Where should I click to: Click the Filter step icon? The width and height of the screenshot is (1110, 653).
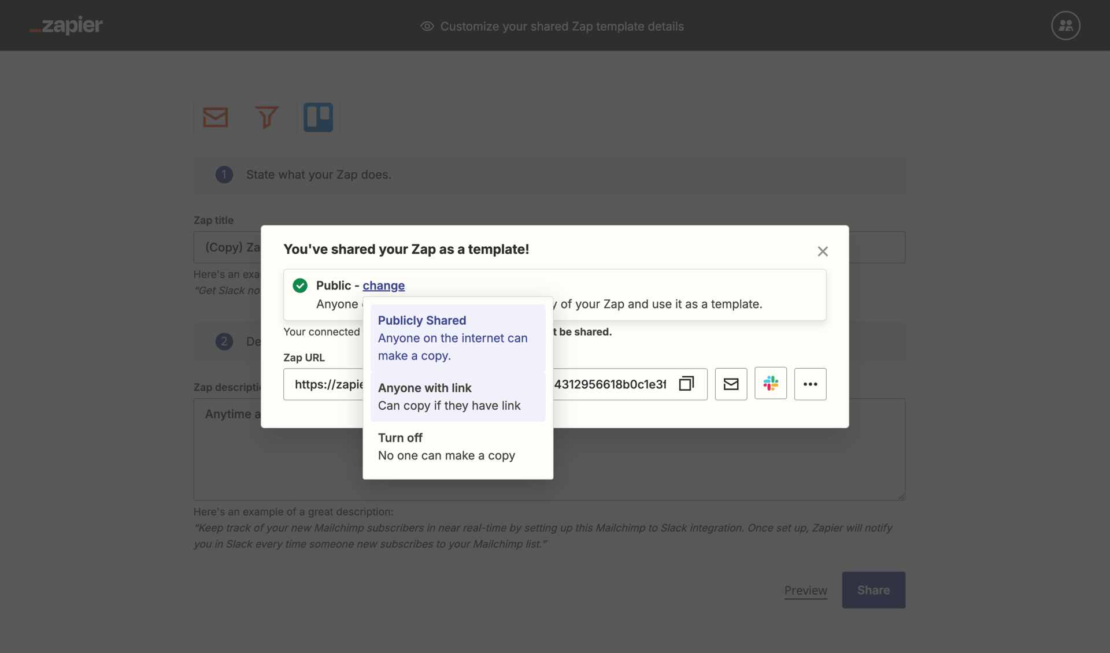(x=267, y=117)
